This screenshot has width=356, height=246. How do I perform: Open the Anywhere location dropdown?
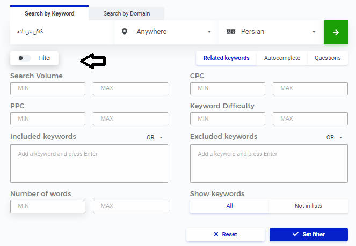(x=166, y=32)
